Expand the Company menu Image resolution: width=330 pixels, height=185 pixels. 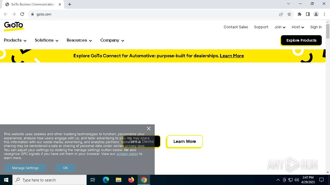click(112, 40)
